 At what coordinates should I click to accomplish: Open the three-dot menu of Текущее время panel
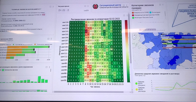(88, 6)
